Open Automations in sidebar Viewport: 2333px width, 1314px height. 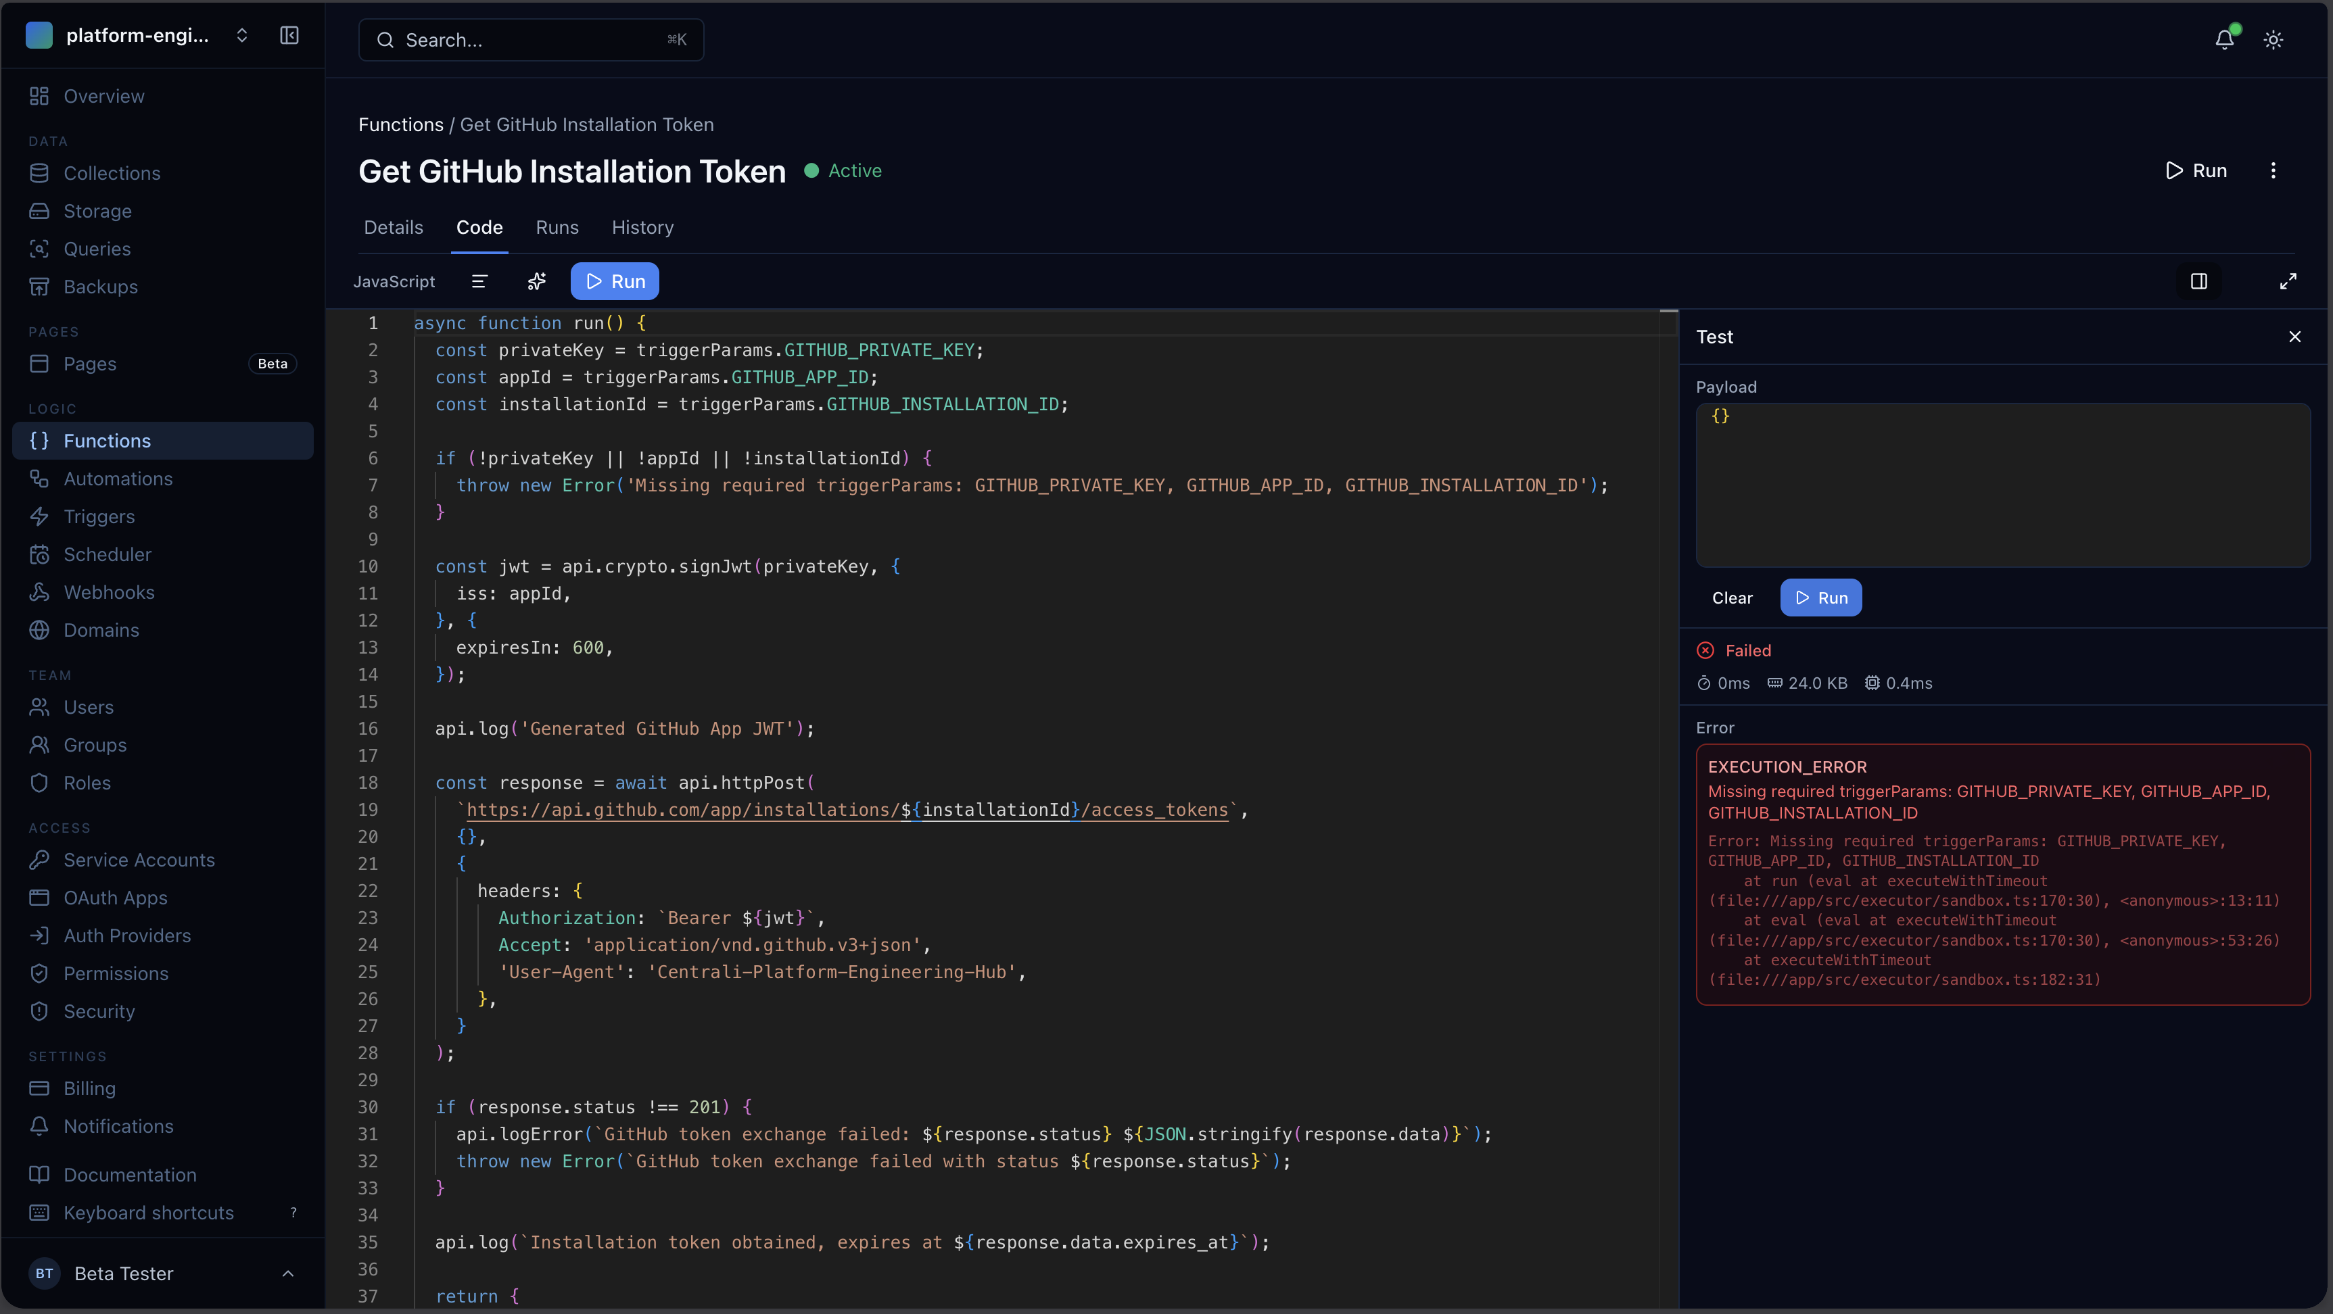coord(163,479)
